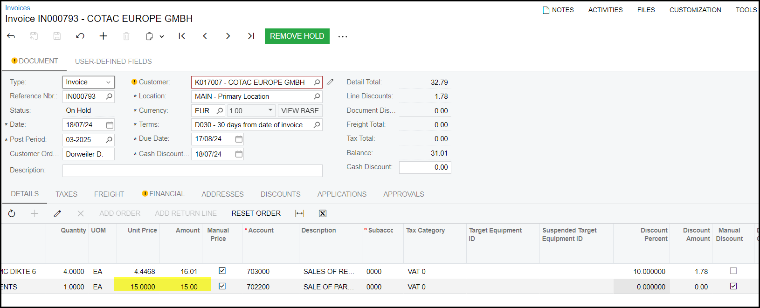Image resolution: width=760 pixels, height=308 pixels.
Task: Expand the clipboard actions dropdown arrow
Action: (162, 36)
